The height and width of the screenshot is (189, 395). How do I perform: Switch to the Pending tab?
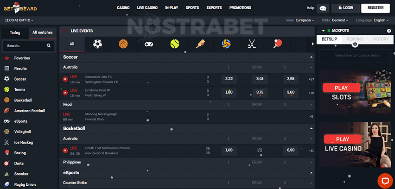click(355, 39)
